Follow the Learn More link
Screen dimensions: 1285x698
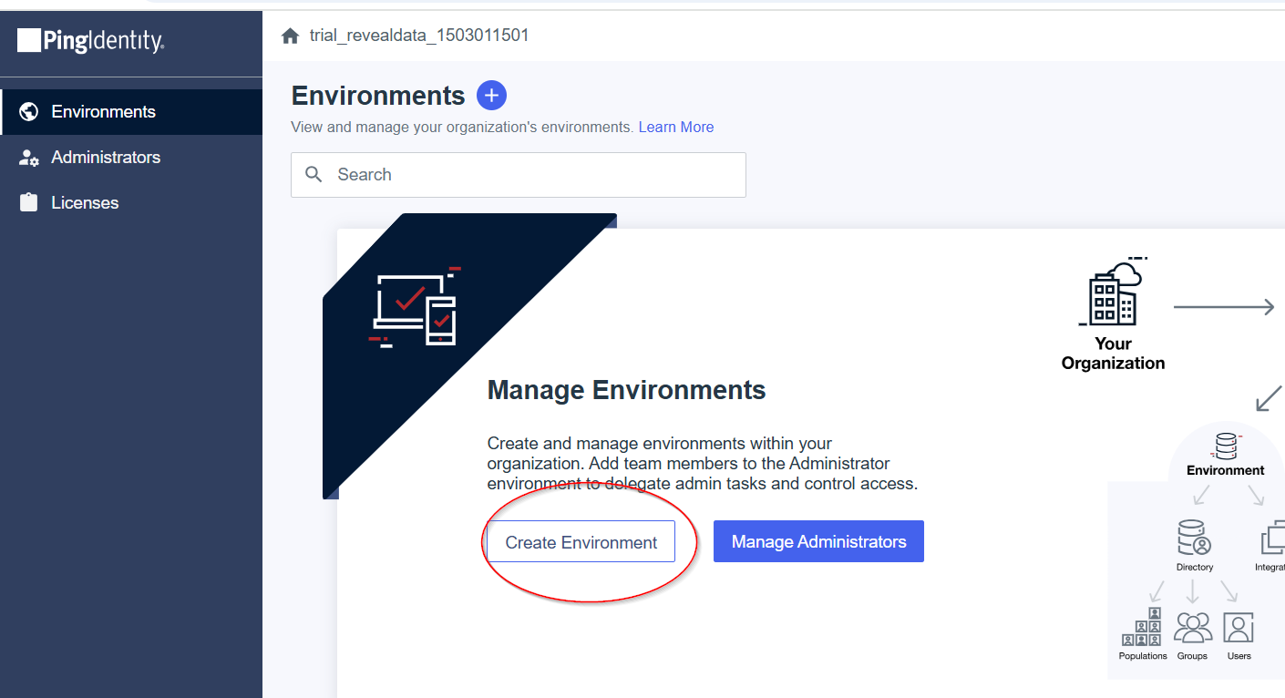coord(675,128)
